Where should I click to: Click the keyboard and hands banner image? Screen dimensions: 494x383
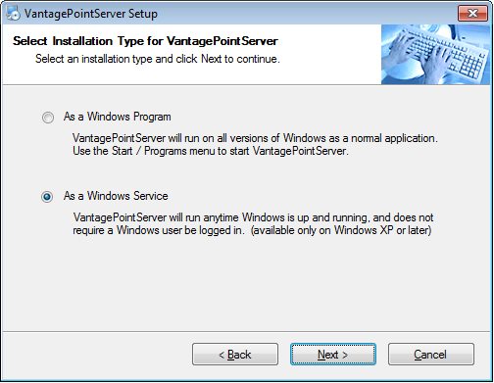[436, 54]
